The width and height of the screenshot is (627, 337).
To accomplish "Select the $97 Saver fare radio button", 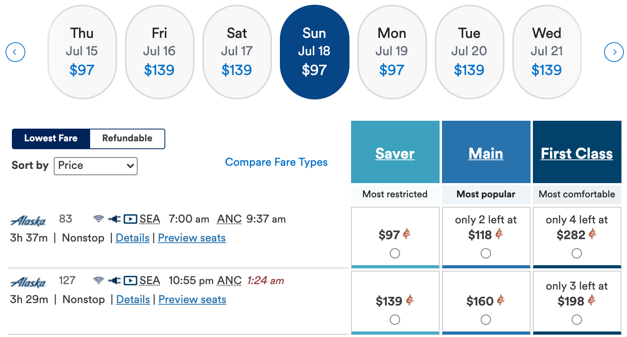I will pos(395,253).
